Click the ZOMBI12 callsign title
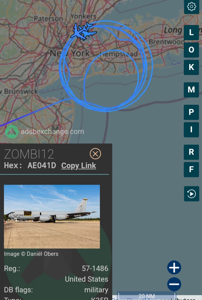 coord(29,154)
